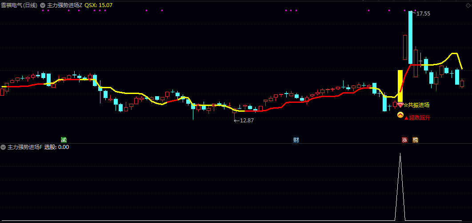Open the orange 榜 event marker
Screen dimensions: 472x223
pyautogui.click(x=416, y=140)
